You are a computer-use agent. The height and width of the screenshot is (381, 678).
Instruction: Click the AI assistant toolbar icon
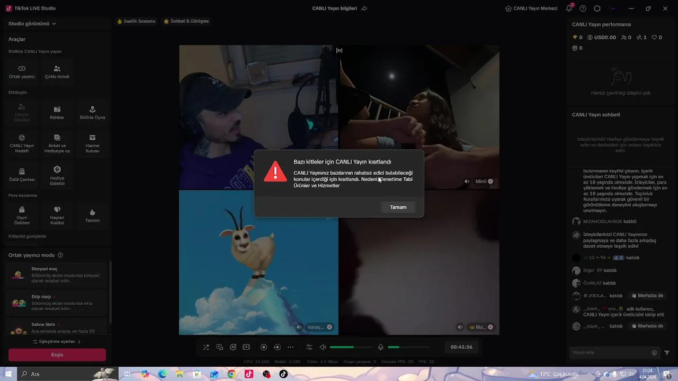233,347
